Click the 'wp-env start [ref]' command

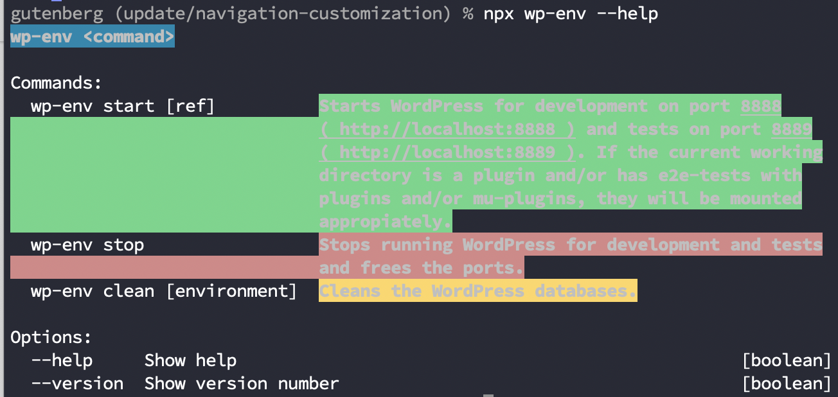click(123, 106)
